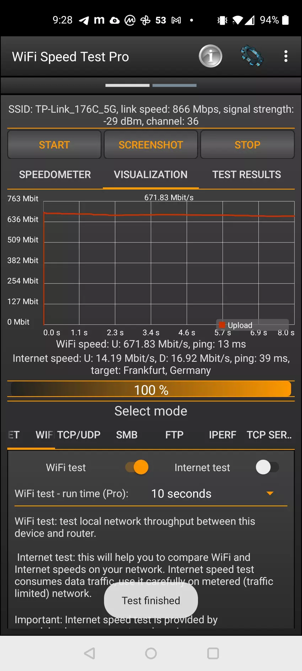Switch to the Speedometer tab
The width and height of the screenshot is (302, 671).
tap(55, 174)
